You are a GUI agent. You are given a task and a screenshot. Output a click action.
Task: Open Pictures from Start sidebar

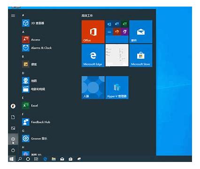[13, 128]
